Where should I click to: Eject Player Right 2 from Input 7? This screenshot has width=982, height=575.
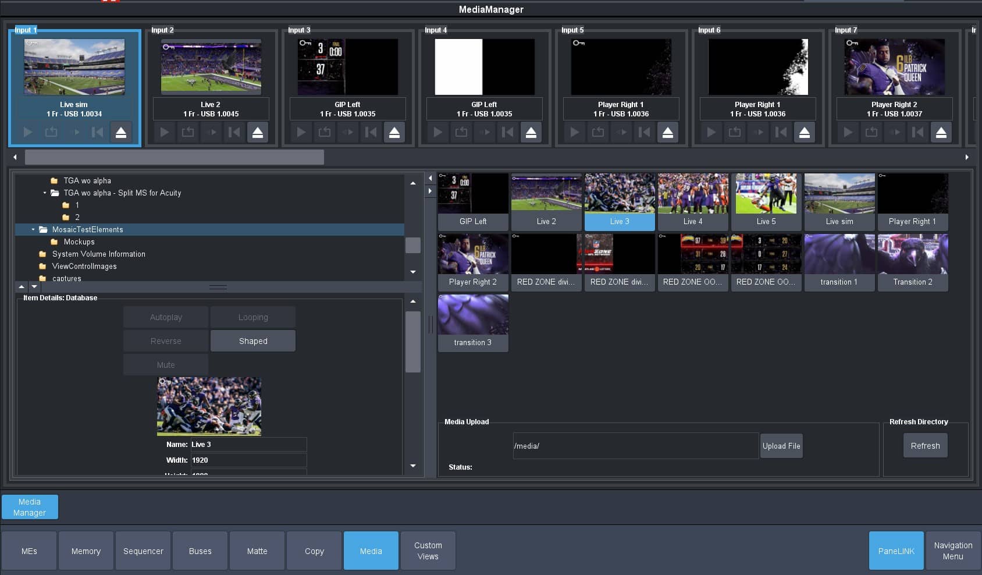click(x=941, y=132)
